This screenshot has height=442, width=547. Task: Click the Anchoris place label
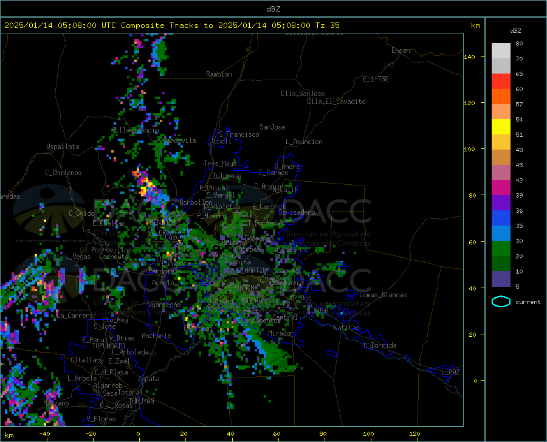tap(156, 336)
